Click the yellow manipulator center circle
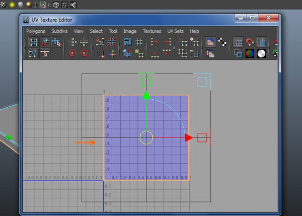 pyautogui.click(x=146, y=137)
